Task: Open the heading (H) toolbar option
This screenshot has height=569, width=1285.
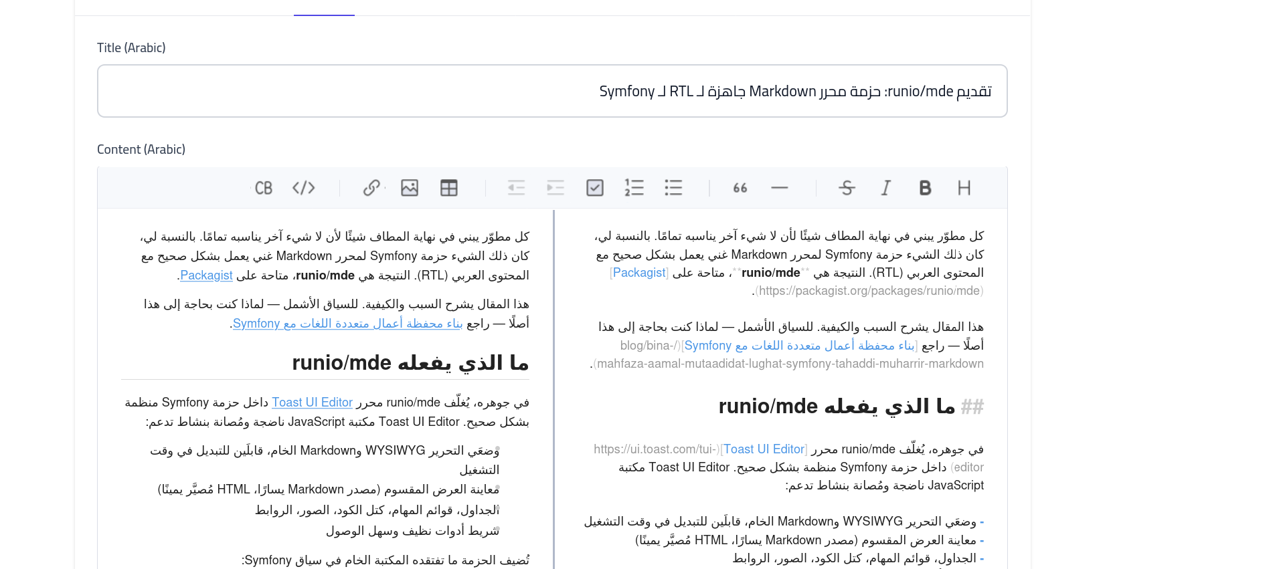Action: pyautogui.click(x=964, y=188)
